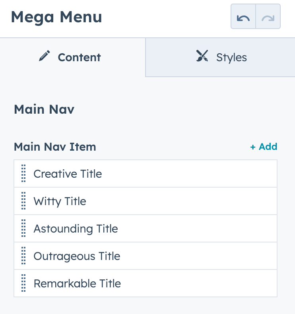Click the undo arrow button

coord(243,17)
